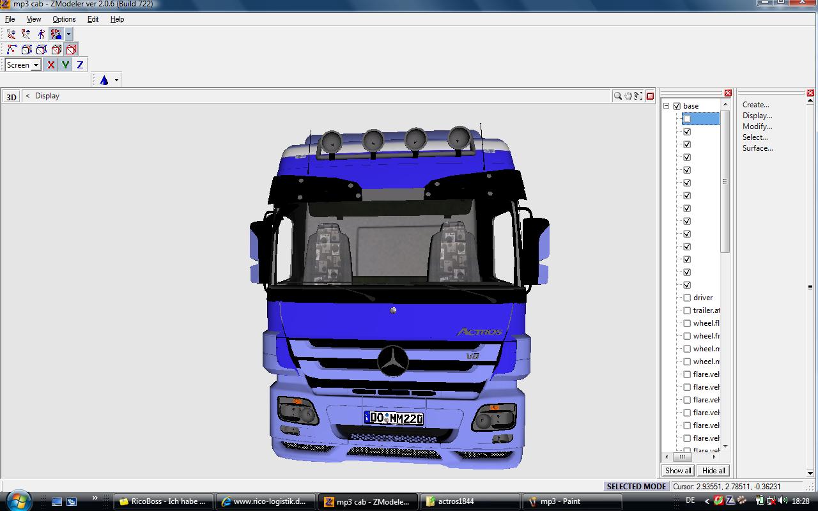The height and width of the screenshot is (511, 818).
Task: Toggle the Z axis button
Action: (x=80, y=65)
